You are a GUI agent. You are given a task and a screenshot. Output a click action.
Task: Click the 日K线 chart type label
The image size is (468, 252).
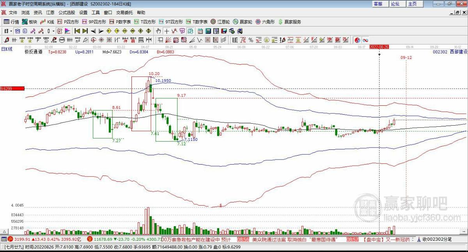[7, 49]
